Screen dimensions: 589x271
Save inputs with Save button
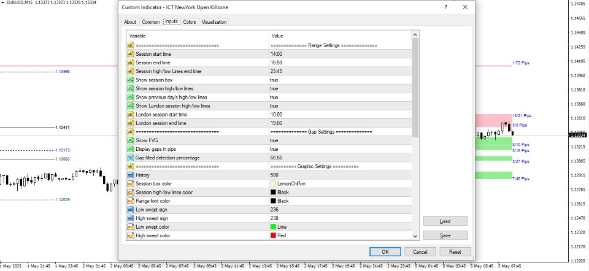coord(445,235)
